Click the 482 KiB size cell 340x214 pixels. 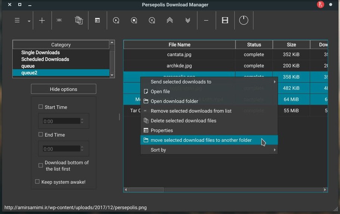tap(291, 88)
